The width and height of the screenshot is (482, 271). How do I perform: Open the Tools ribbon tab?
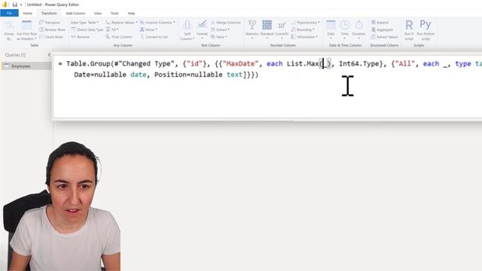pos(114,14)
